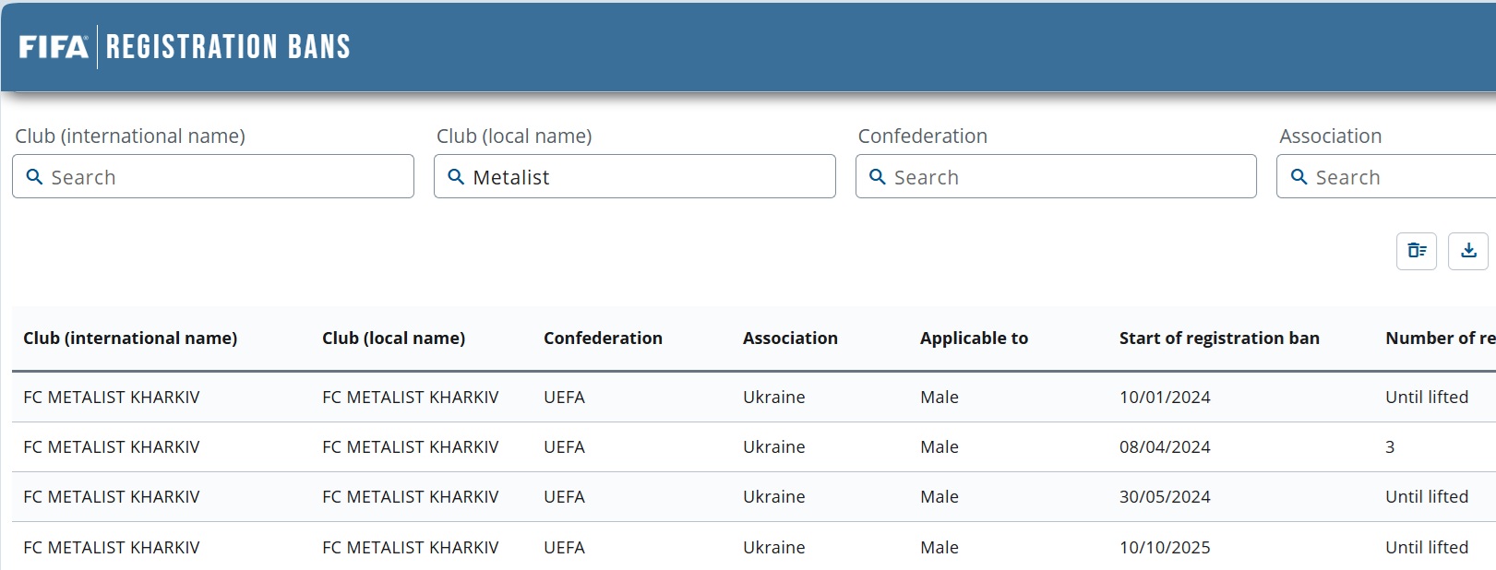Screen dimensions: 1496x570
Task: Download the registration bans list
Action: tap(1467, 251)
